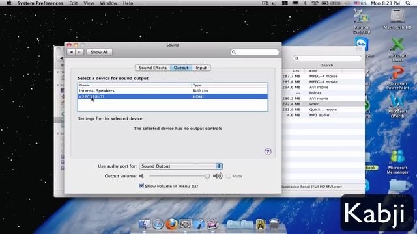Enable the Mute checkbox
Image resolution: width=417 pixels, height=234 pixels.
click(229, 176)
